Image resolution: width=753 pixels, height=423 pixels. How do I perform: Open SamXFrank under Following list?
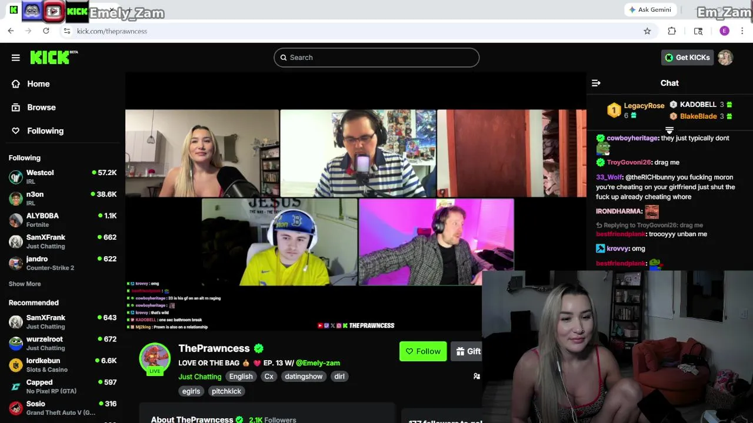point(62,241)
